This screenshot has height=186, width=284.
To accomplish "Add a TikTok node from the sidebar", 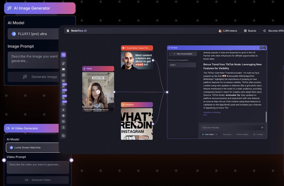I will [64, 63].
